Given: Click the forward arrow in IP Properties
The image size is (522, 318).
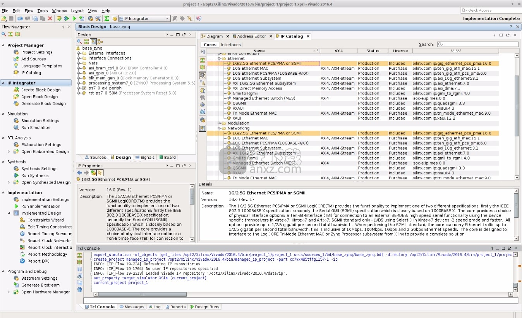Looking at the screenshot, I should pos(86,172).
